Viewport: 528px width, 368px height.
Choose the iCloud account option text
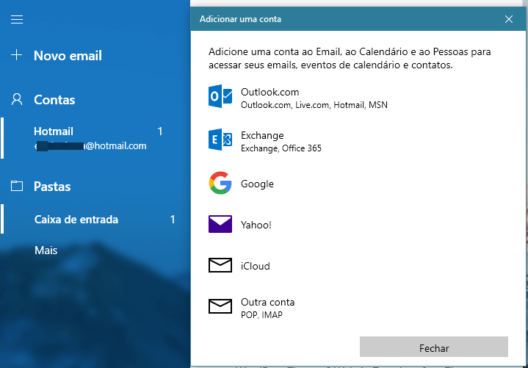click(x=256, y=266)
